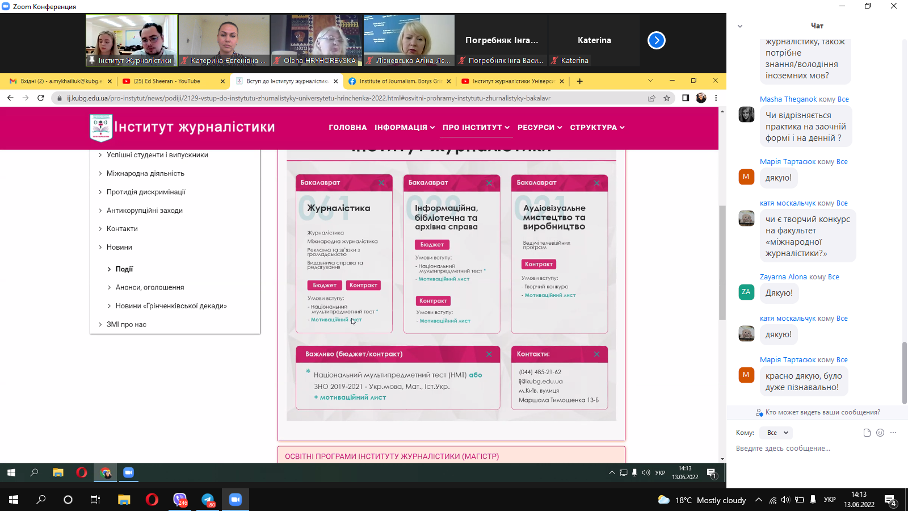
Task: Expand the СТРУКТУРА navigation dropdown
Action: pyautogui.click(x=596, y=128)
